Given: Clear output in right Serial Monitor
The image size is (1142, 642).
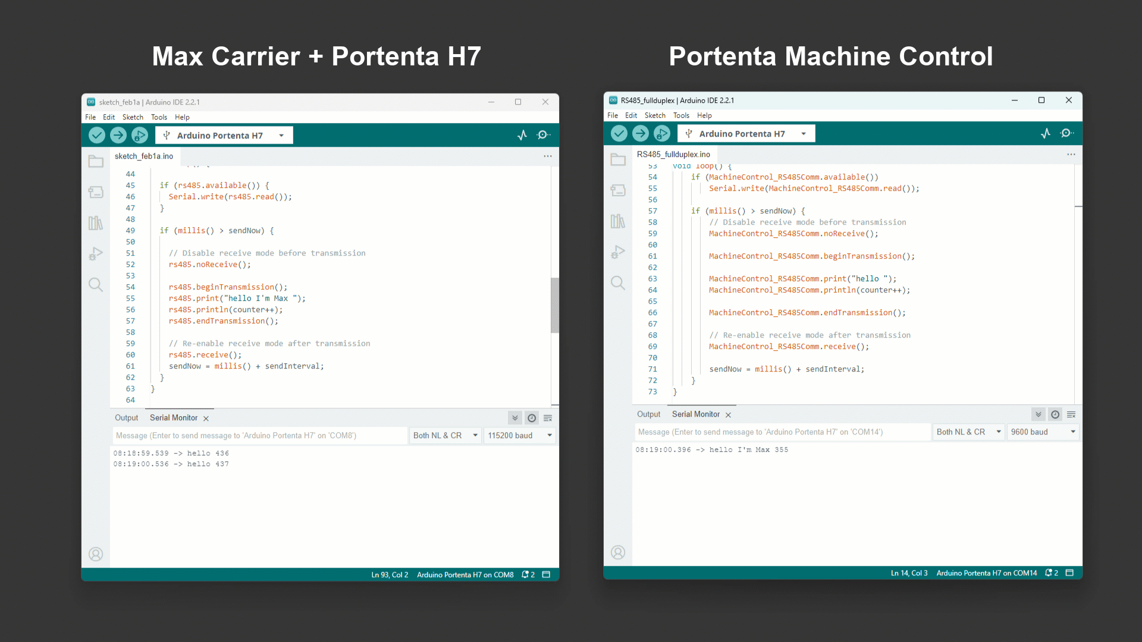Looking at the screenshot, I should click(1071, 414).
